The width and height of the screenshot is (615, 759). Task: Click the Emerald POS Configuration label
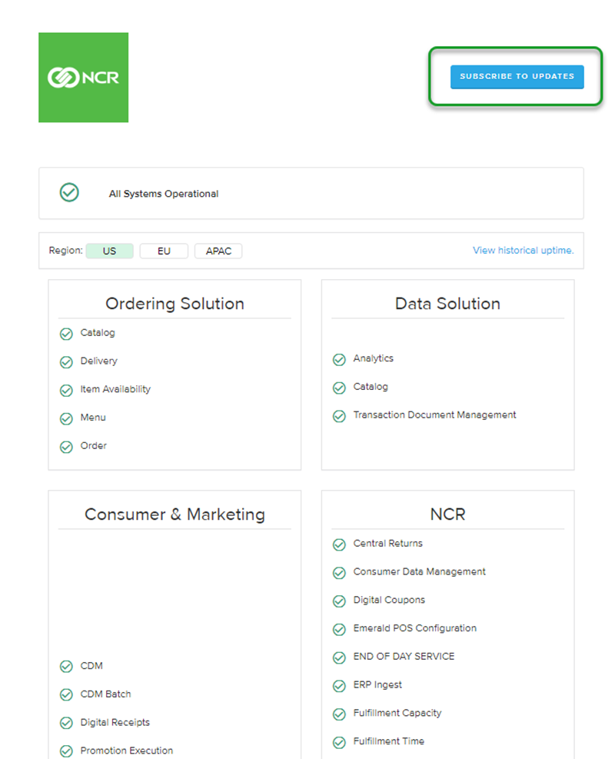click(x=414, y=628)
